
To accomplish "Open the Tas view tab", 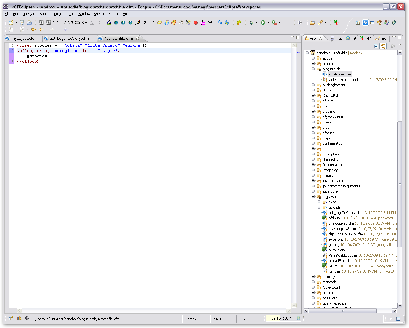I will point(336,38).
